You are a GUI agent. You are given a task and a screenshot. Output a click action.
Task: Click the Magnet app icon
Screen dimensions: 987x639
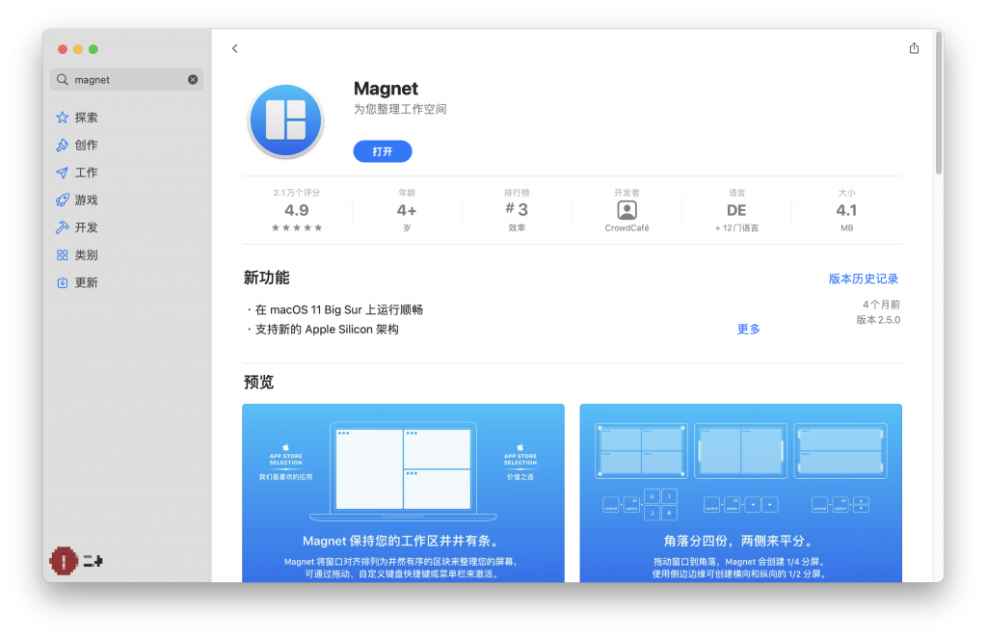pos(286,120)
